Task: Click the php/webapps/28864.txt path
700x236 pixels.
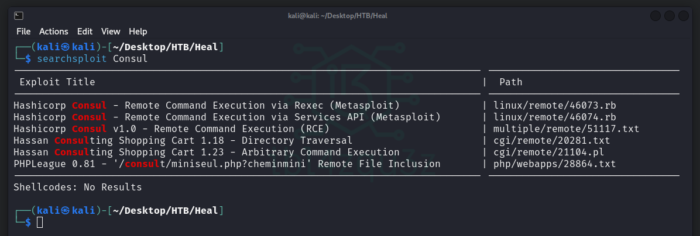Action: (x=554, y=164)
